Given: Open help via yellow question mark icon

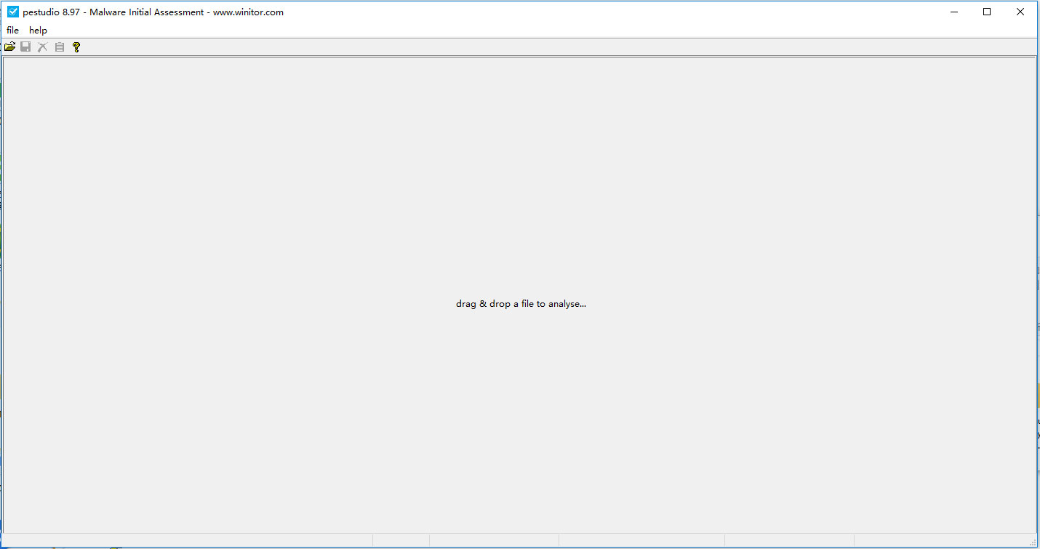Looking at the screenshot, I should click(x=76, y=47).
